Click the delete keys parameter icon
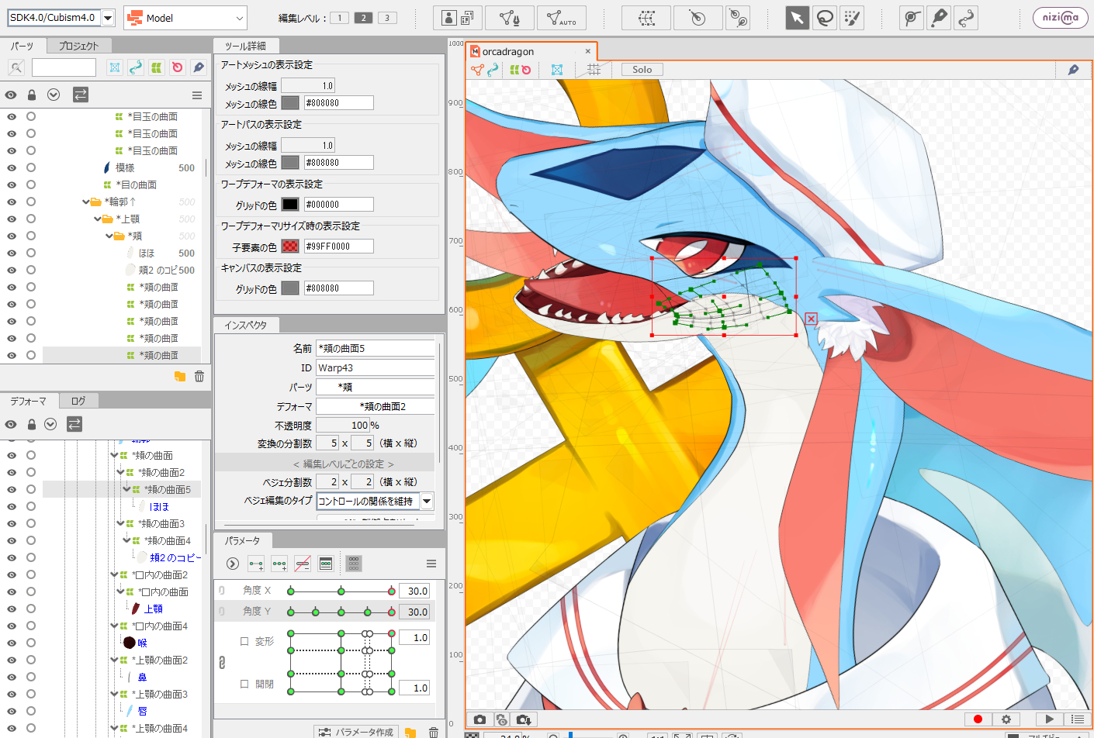This screenshot has height=738, width=1094. pos(303,564)
